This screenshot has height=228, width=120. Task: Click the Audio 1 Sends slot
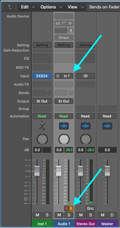point(61,93)
